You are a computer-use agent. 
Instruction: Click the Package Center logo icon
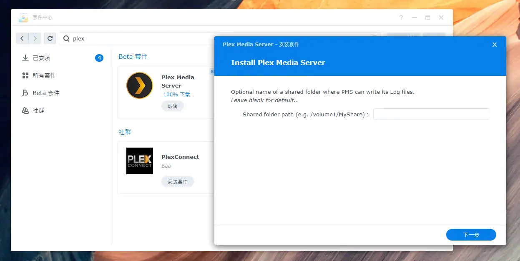(23, 18)
